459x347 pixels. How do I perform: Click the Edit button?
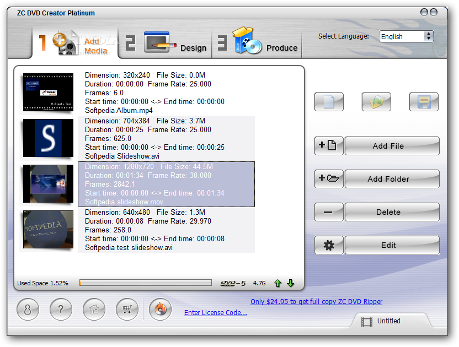pos(392,245)
